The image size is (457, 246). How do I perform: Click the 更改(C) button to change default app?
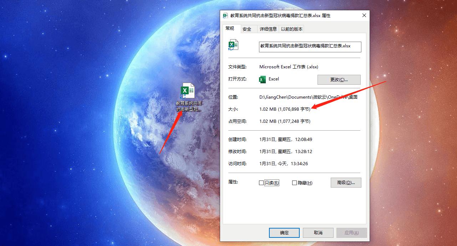point(339,79)
